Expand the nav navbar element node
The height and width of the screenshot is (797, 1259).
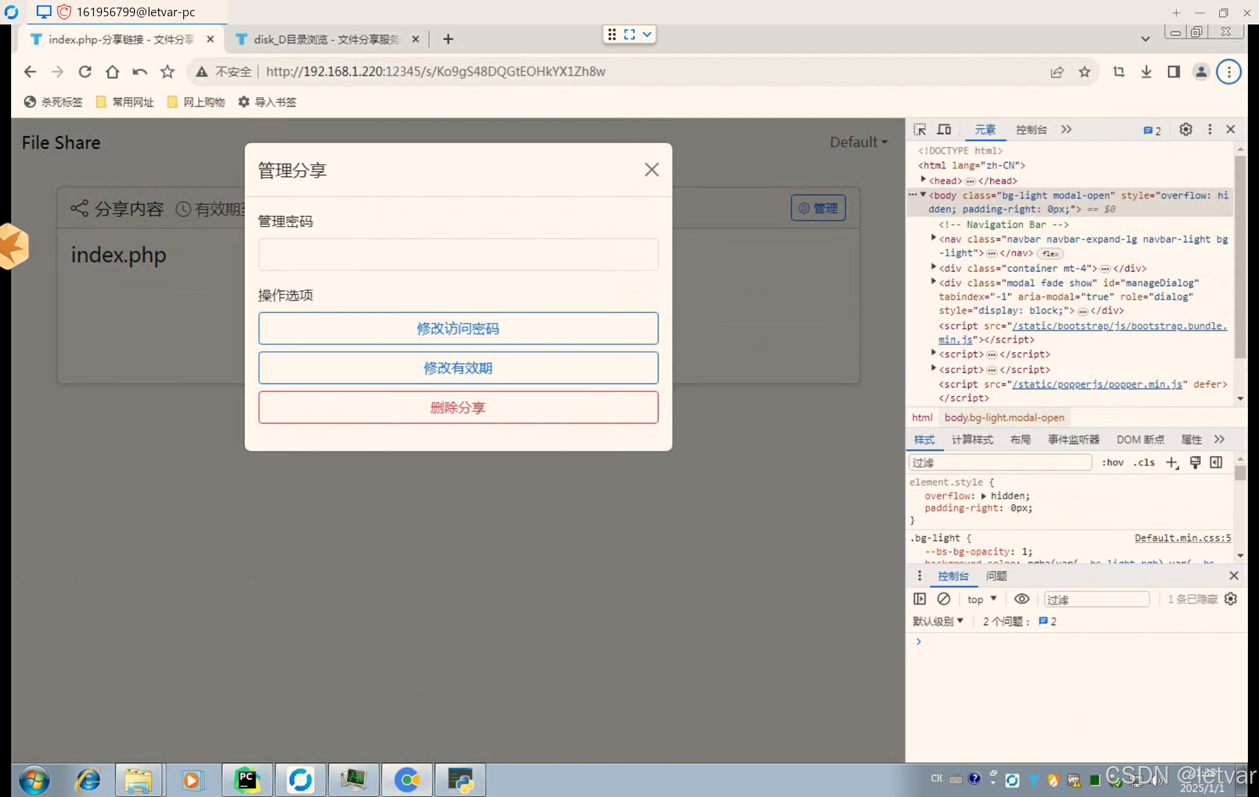pyautogui.click(x=934, y=238)
